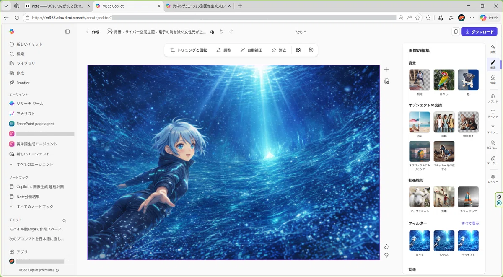Open the 調整 adjustments sliders tool
This screenshot has width=503, height=277.
point(223,50)
